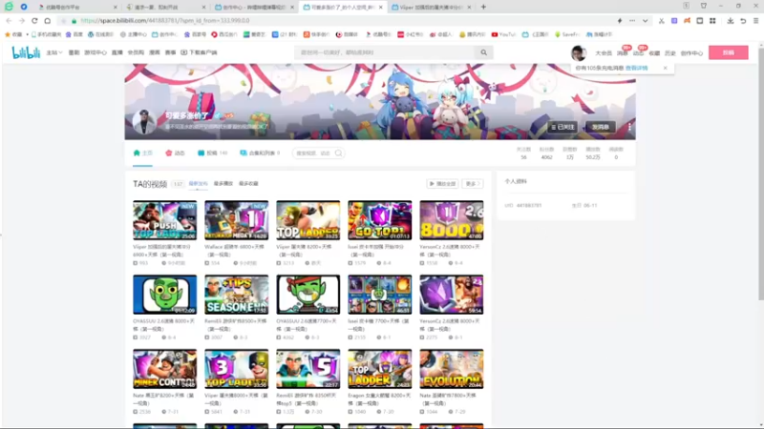Click the star favorites bookmark icon
Image resolution: width=764 pixels, height=429 pixels.
(8, 34)
